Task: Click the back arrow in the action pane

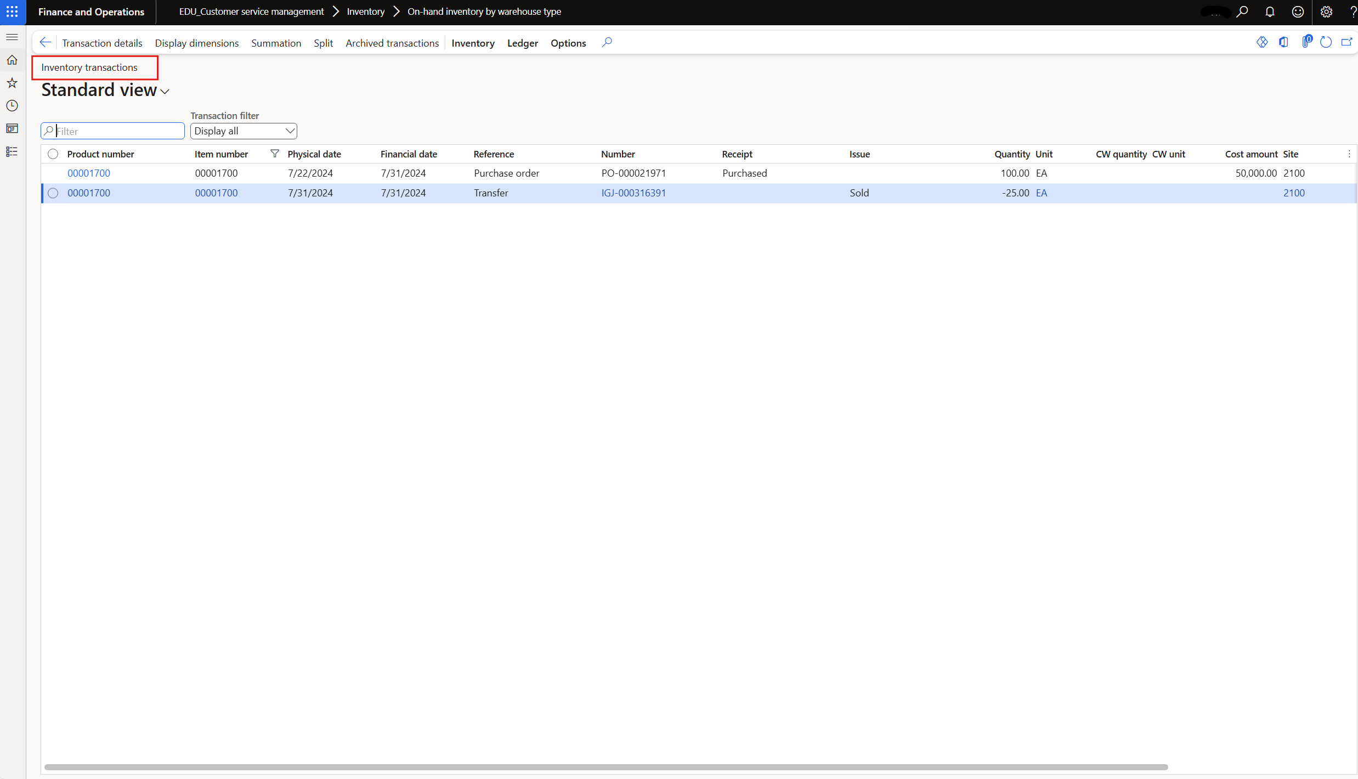Action: 46,42
